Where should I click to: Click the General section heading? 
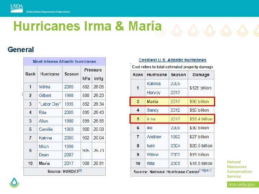click(21, 50)
